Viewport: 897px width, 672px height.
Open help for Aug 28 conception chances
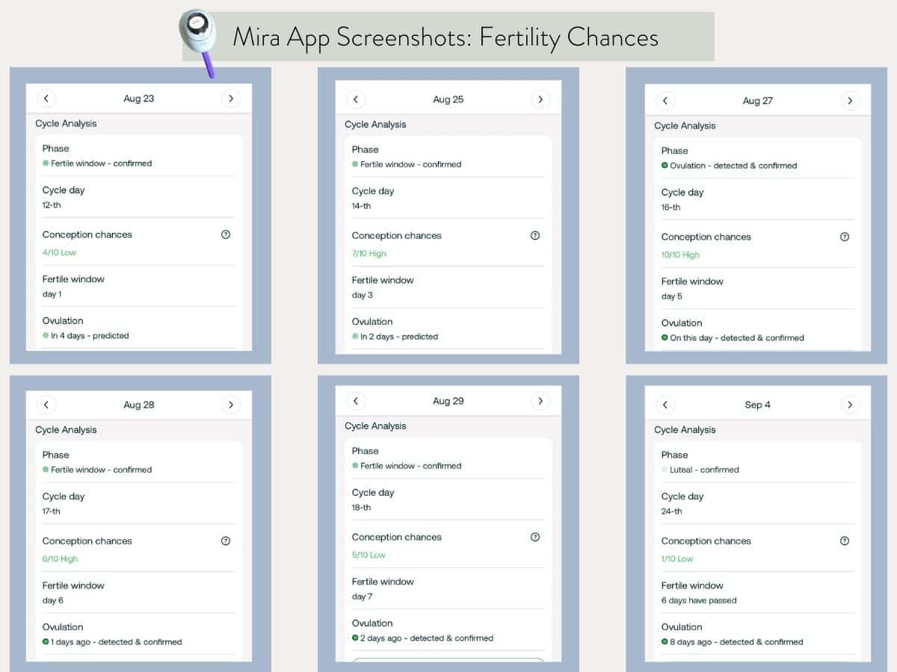pyautogui.click(x=226, y=541)
